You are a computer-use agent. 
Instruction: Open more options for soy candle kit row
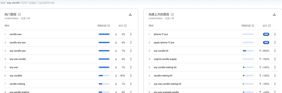[x=275, y=51]
